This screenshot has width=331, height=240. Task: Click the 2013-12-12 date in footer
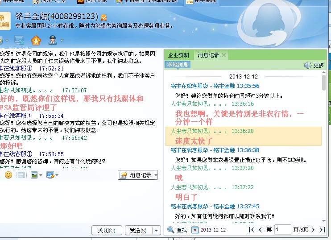[x=213, y=230]
